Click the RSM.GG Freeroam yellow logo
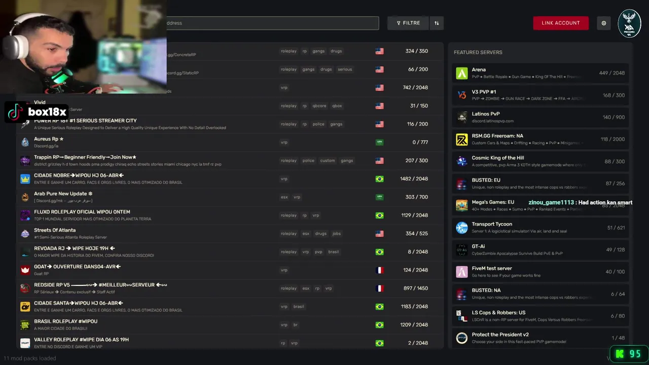Viewport: 649px width, 365px height. click(461, 139)
